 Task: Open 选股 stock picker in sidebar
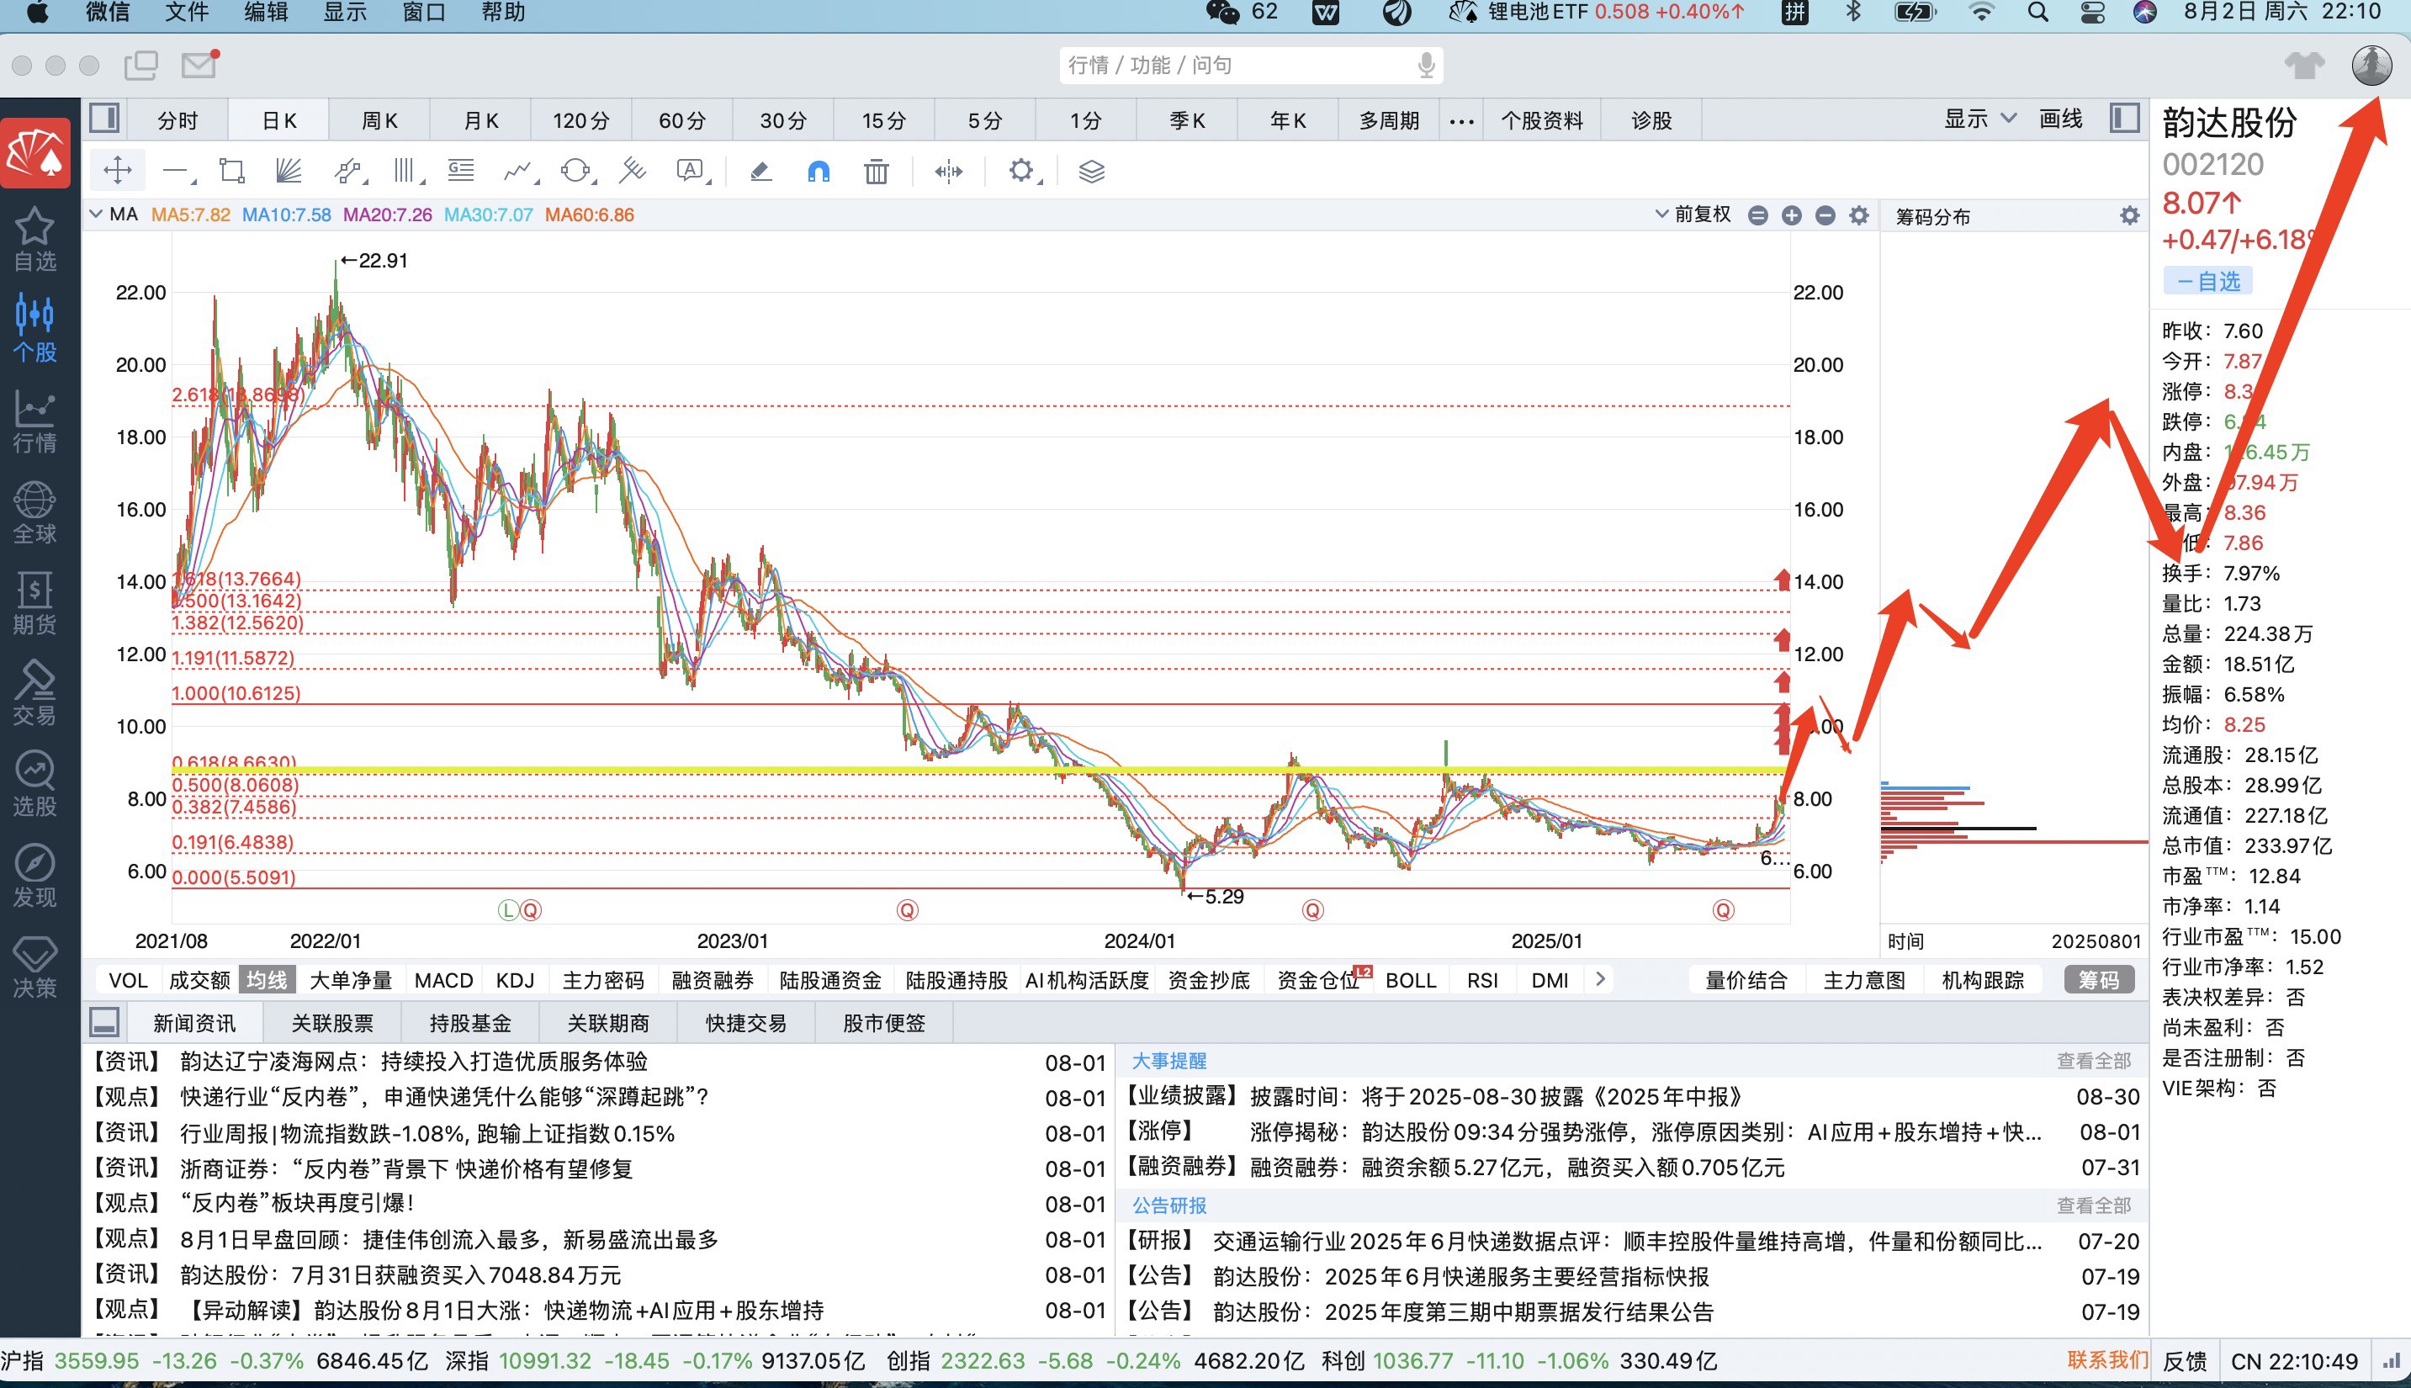[x=35, y=785]
